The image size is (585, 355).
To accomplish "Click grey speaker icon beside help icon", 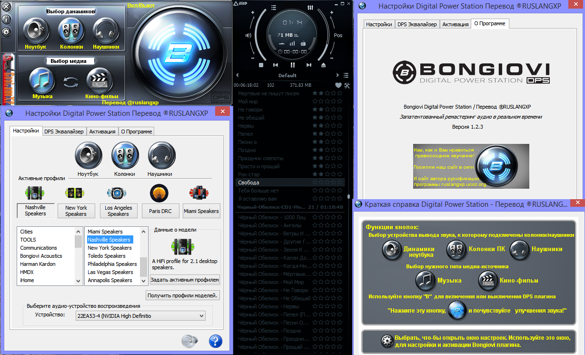I will pyautogui.click(x=189, y=341).
